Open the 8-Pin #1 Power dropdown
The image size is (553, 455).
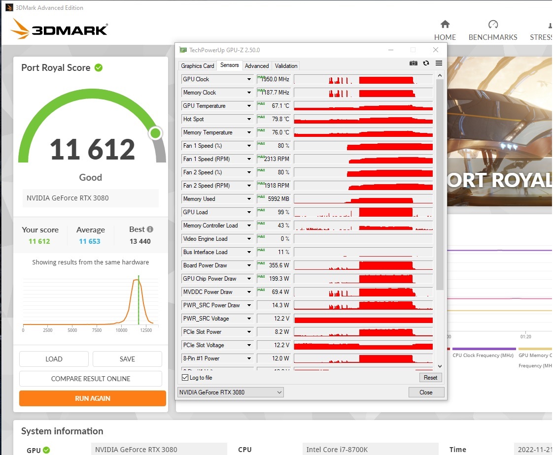click(x=249, y=358)
